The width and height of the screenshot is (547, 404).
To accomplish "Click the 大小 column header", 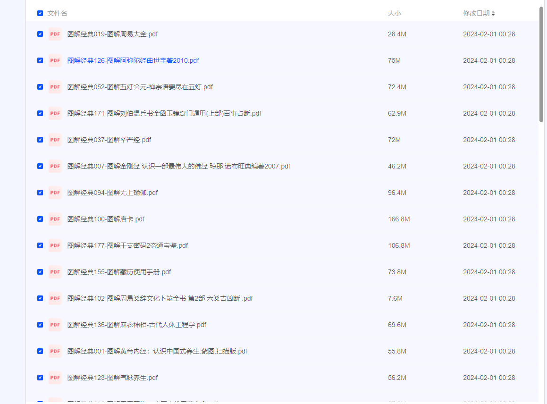I will 394,13.
